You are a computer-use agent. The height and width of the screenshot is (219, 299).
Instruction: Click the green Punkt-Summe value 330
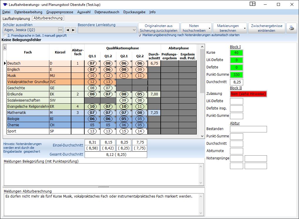236,75
